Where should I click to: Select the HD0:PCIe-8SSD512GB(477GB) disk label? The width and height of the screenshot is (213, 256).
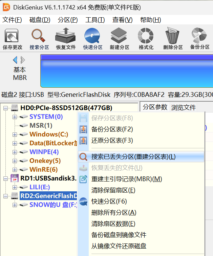pos(66,108)
